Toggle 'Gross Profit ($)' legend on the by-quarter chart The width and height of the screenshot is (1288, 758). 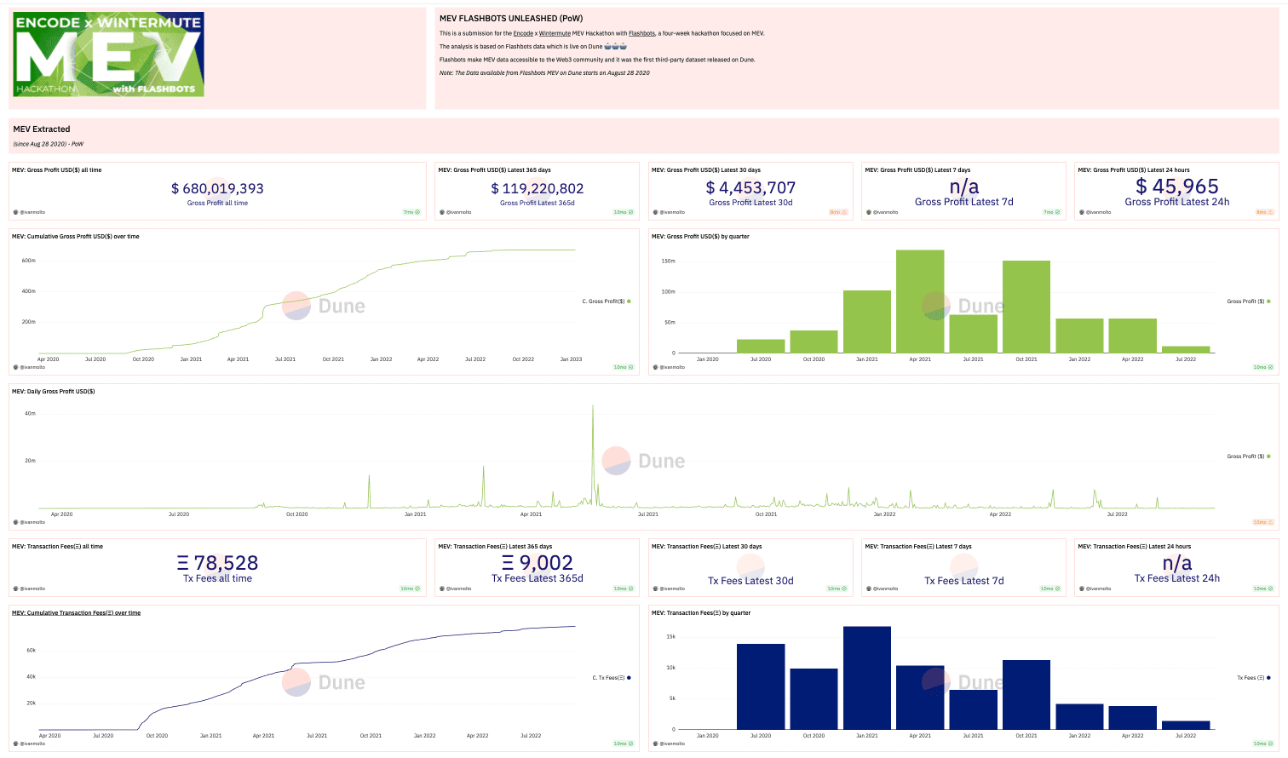1249,301
